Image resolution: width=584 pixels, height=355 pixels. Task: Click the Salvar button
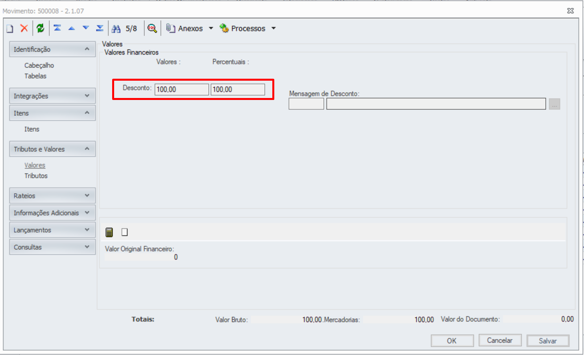[x=548, y=340]
